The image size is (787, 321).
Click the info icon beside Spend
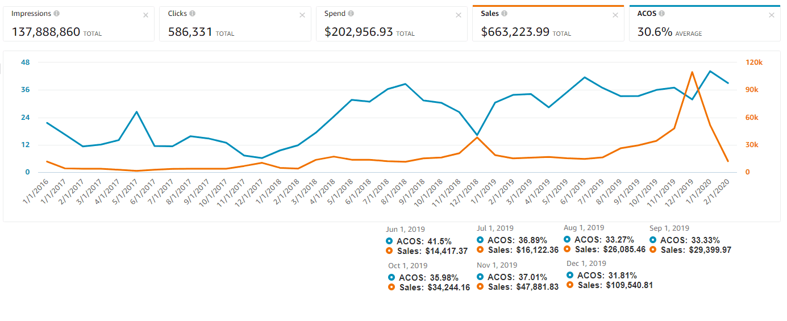pos(351,14)
